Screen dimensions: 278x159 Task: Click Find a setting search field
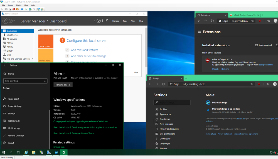pos(25,81)
